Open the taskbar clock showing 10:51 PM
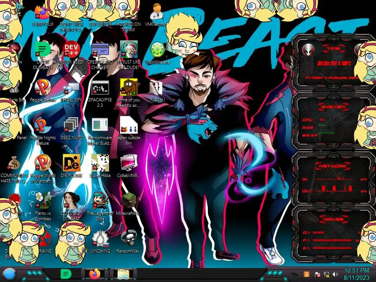376x282 pixels. [x=356, y=274]
